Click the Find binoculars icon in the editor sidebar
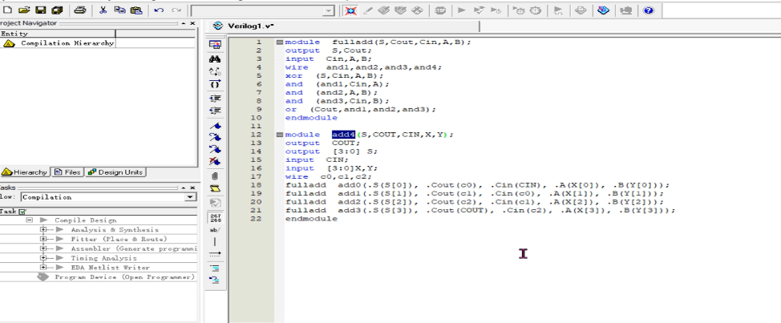Image resolution: width=781 pixels, height=323 pixels. coord(215,59)
